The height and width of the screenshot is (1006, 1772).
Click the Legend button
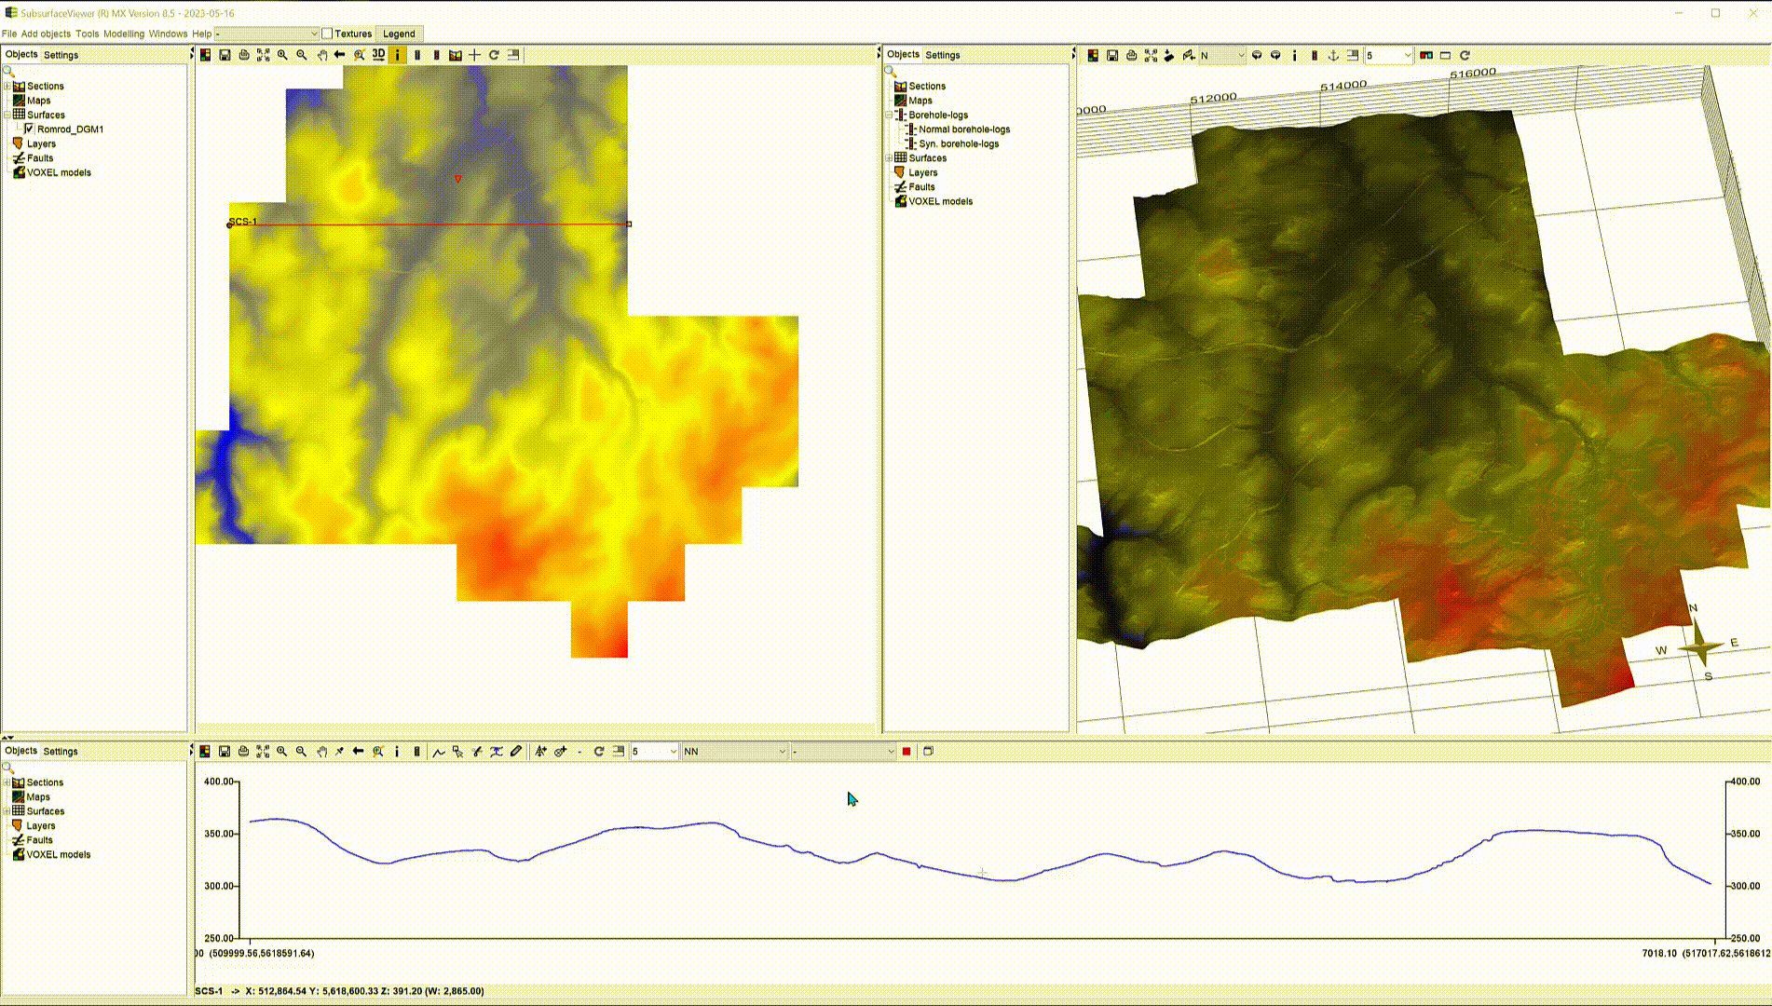point(400,34)
